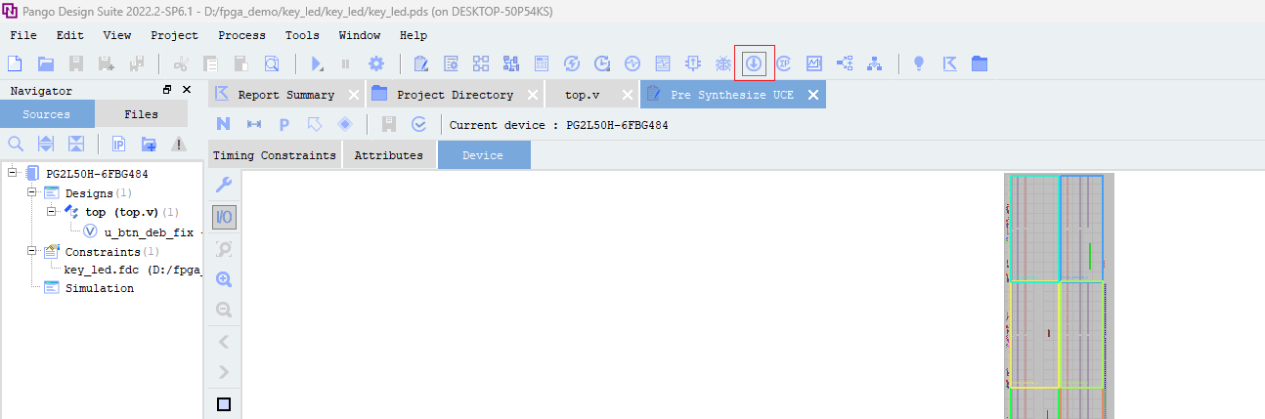1265x419 pixels.
Task: Select the Device tab
Action: click(483, 155)
